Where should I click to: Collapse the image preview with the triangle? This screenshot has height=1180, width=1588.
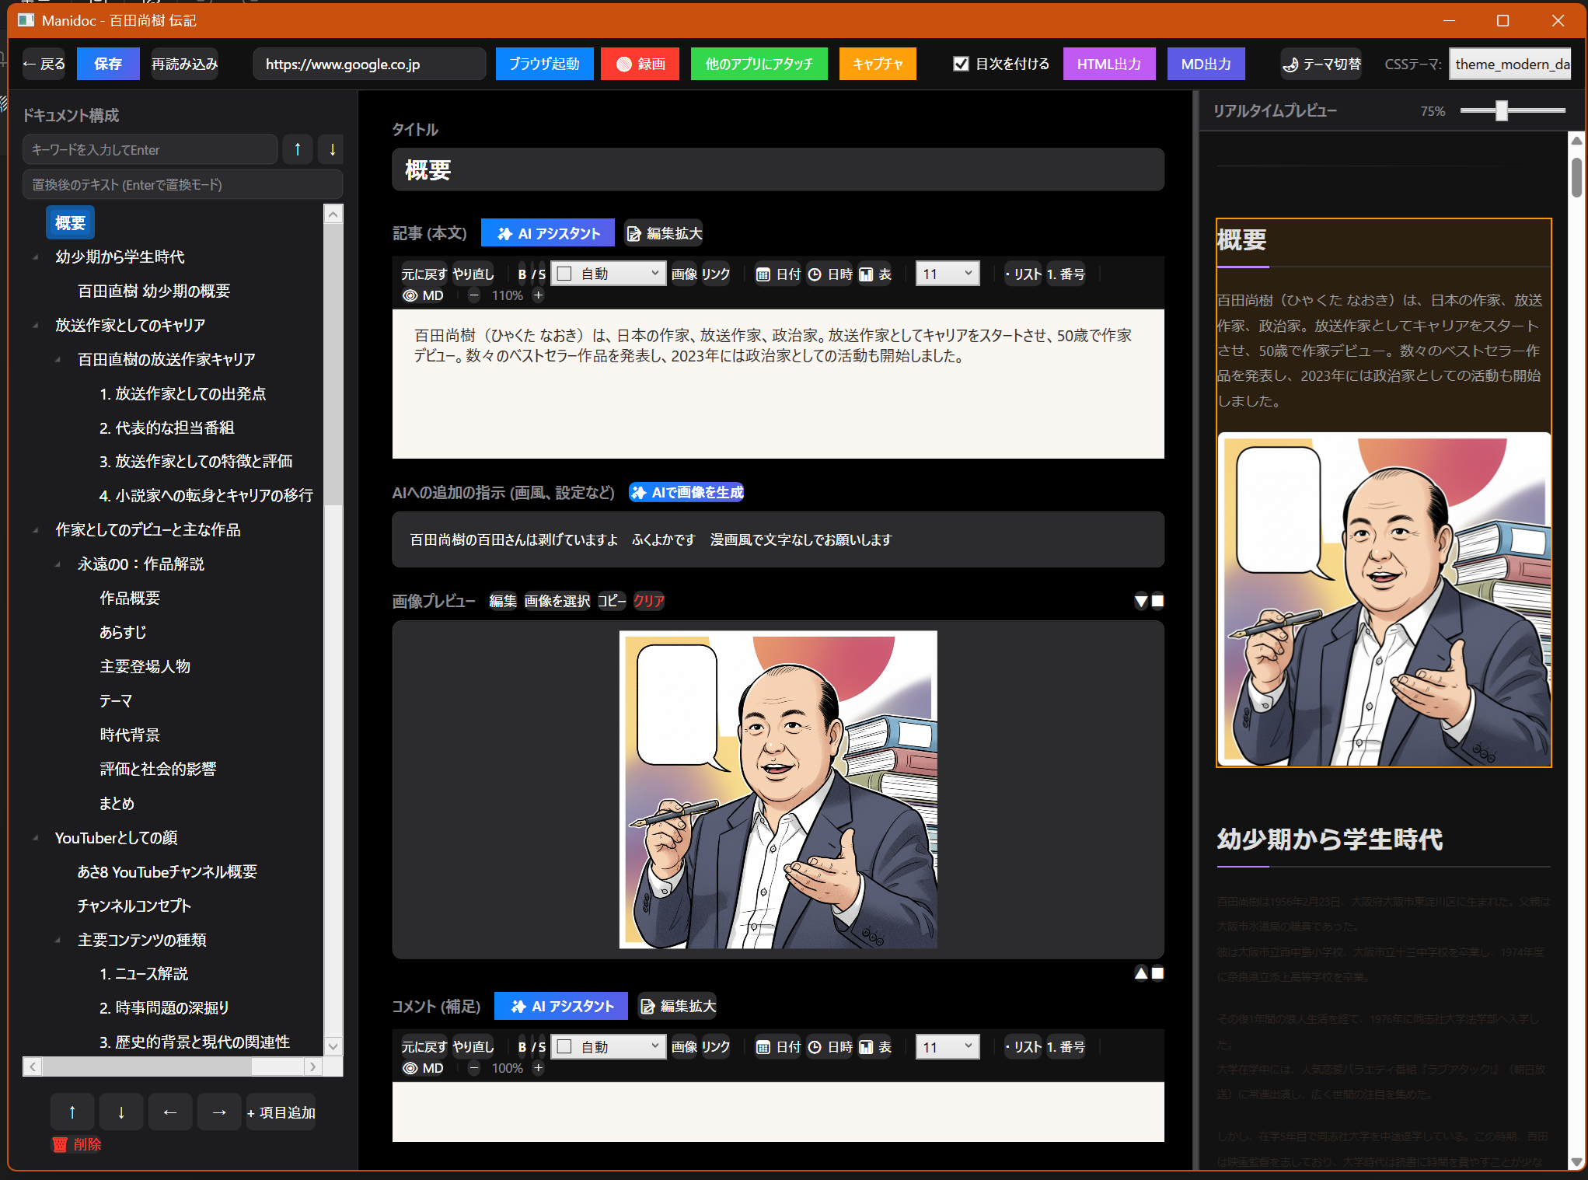click(x=1140, y=600)
